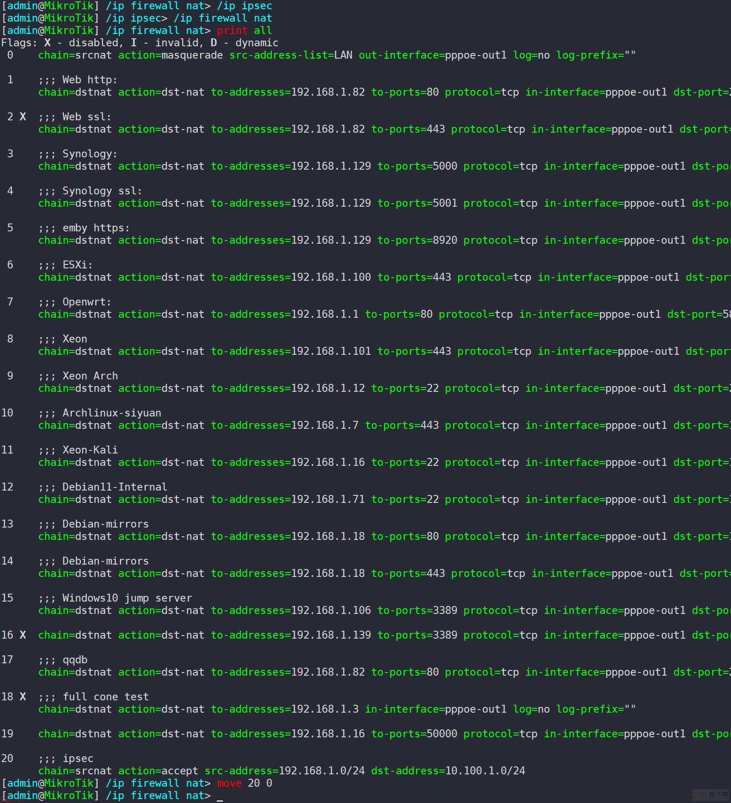The image size is (731, 803).
Task: Select the ";;; emby https:" comment
Action: pyautogui.click(x=84, y=228)
